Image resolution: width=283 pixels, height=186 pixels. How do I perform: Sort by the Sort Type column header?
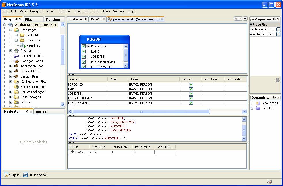pyautogui.click(x=213, y=79)
